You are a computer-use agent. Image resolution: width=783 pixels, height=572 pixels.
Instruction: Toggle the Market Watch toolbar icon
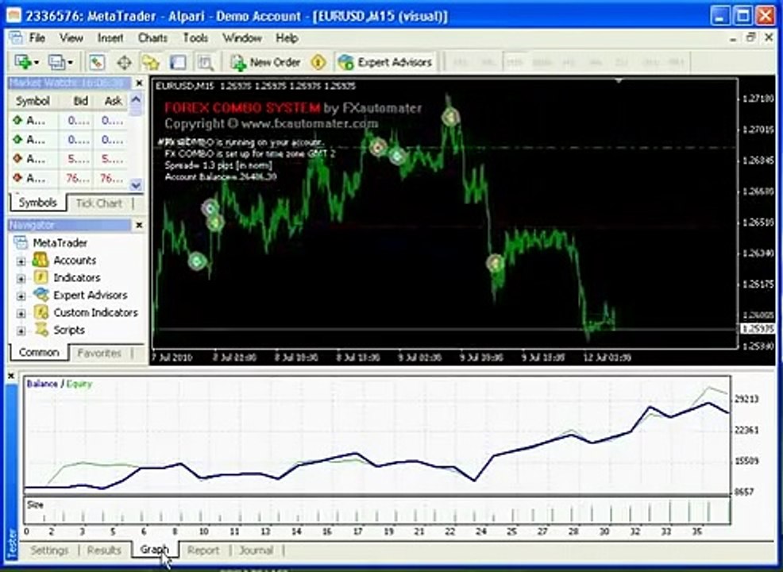click(96, 63)
